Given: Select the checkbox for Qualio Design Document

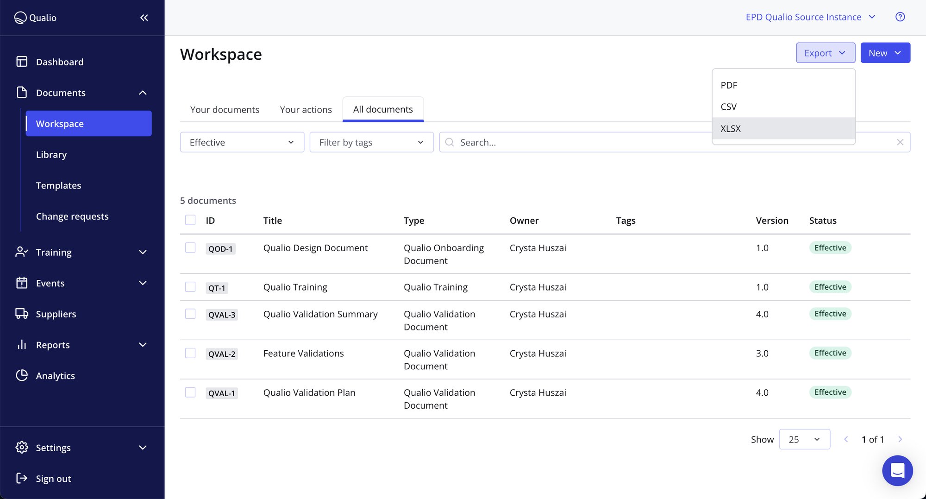Looking at the screenshot, I should point(190,248).
